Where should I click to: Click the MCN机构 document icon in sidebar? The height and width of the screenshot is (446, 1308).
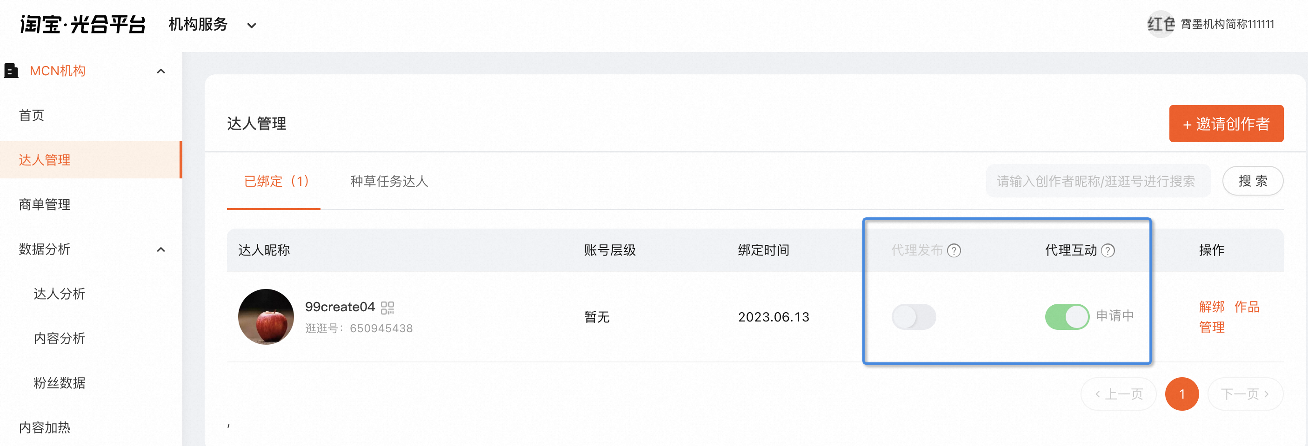tap(11, 71)
